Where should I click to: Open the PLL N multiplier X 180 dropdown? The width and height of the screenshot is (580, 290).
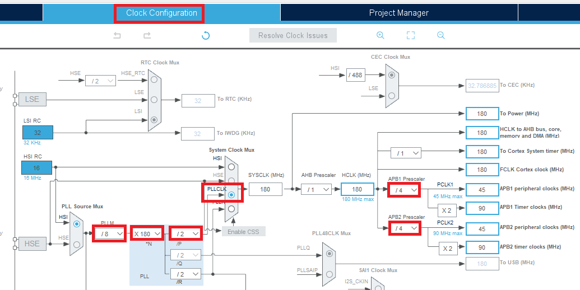[x=148, y=233]
